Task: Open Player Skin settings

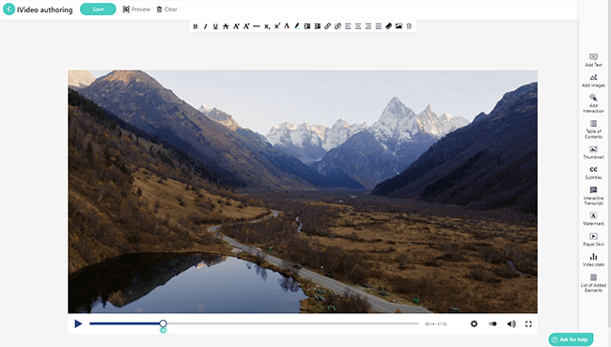Action: coord(593,240)
